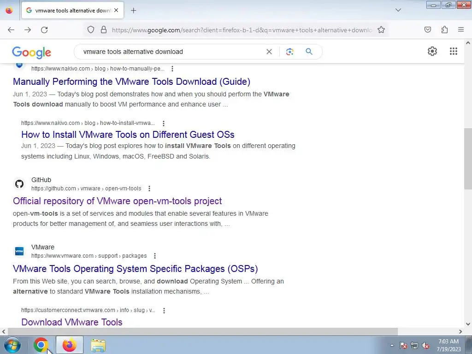Go back with the browser back arrow
472x354 pixels.
[x=11, y=30]
